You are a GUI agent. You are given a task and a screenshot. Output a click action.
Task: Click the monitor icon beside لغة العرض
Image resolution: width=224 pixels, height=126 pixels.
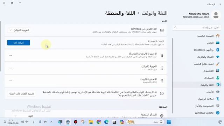162,30
